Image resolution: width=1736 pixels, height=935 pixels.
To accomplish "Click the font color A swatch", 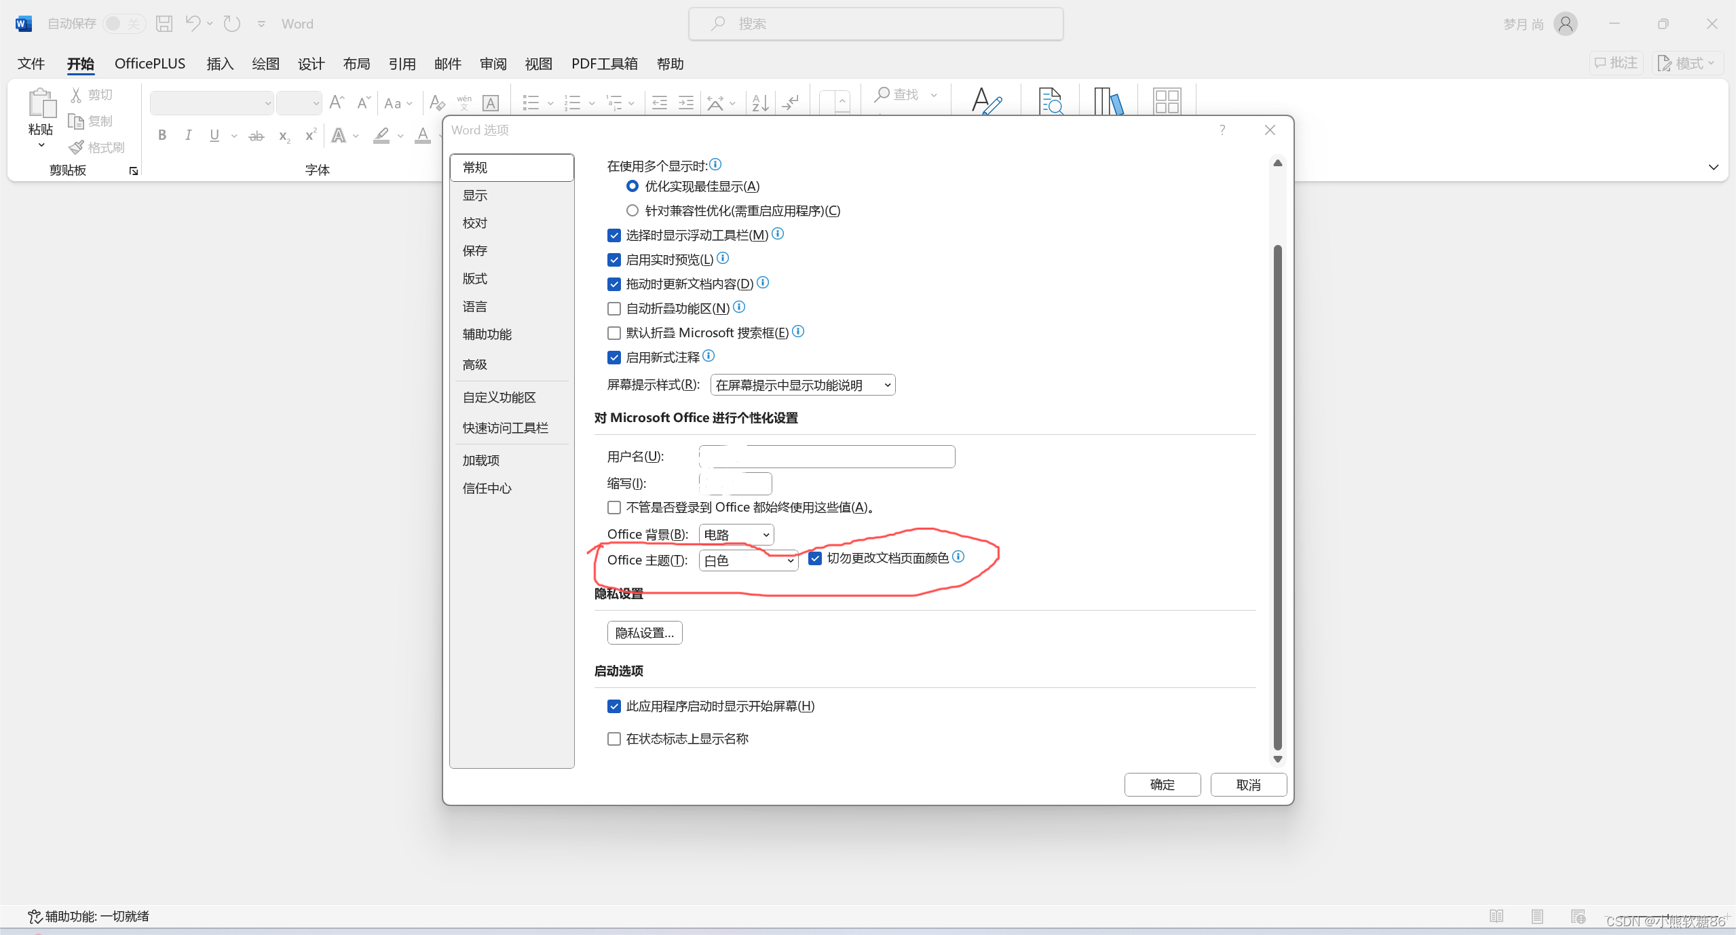I will (422, 135).
